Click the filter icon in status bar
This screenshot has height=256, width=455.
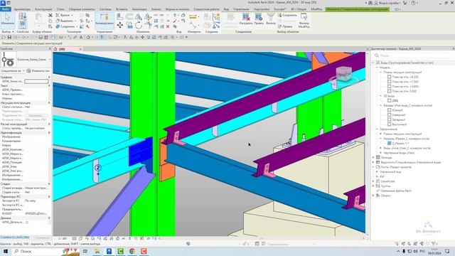[x=434, y=244]
